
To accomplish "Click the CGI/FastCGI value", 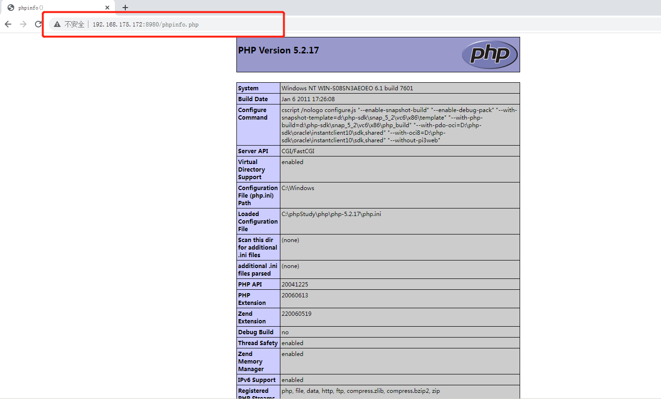I will (x=298, y=151).
